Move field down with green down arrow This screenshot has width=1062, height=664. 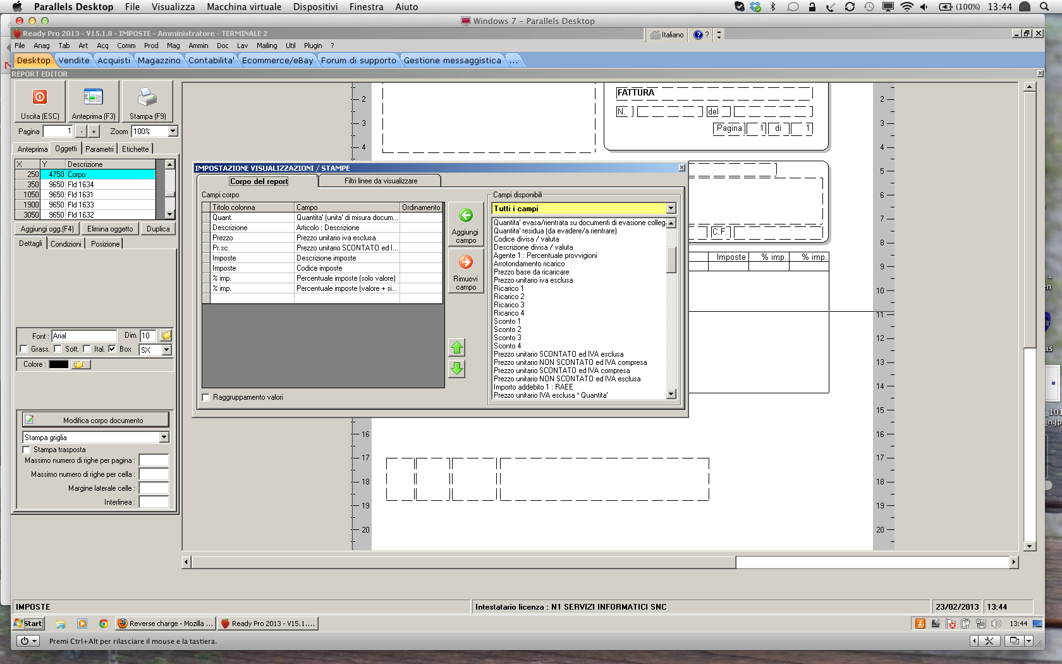[x=456, y=369]
